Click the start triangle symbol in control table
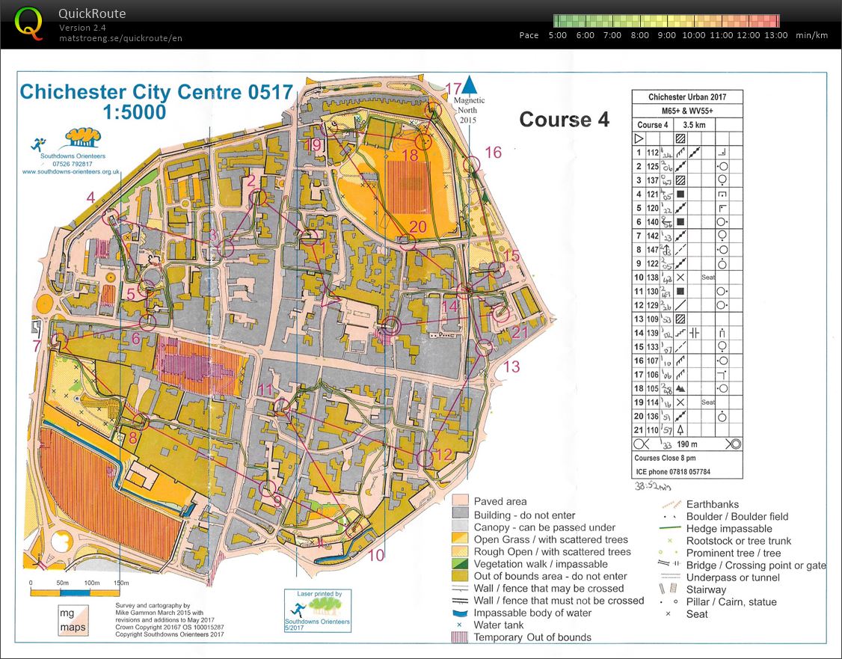The height and width of the screenshot is (659, 842). pyautogui.click(x=639, y=138)
